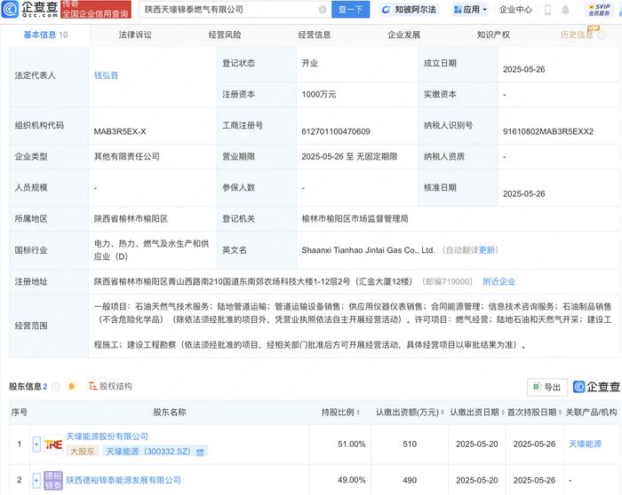Click the 导出 export button
Screen dimensions: 622x495
click(x=547, y=387)
